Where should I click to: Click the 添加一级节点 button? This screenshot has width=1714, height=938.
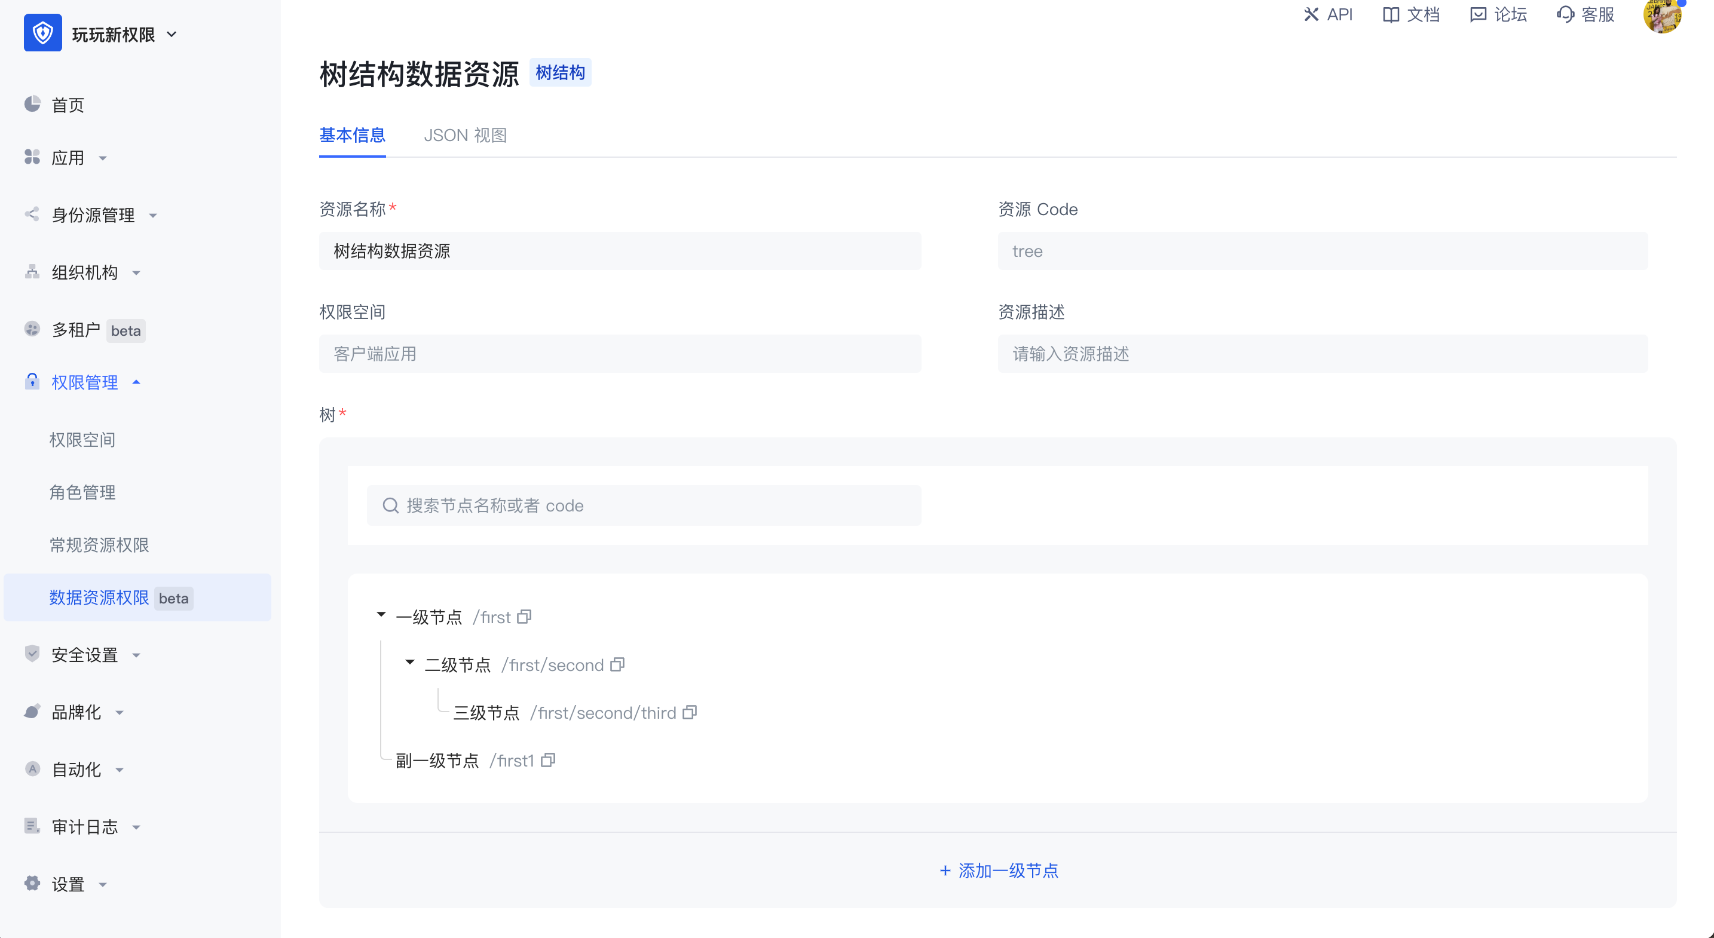pos(998,871)
